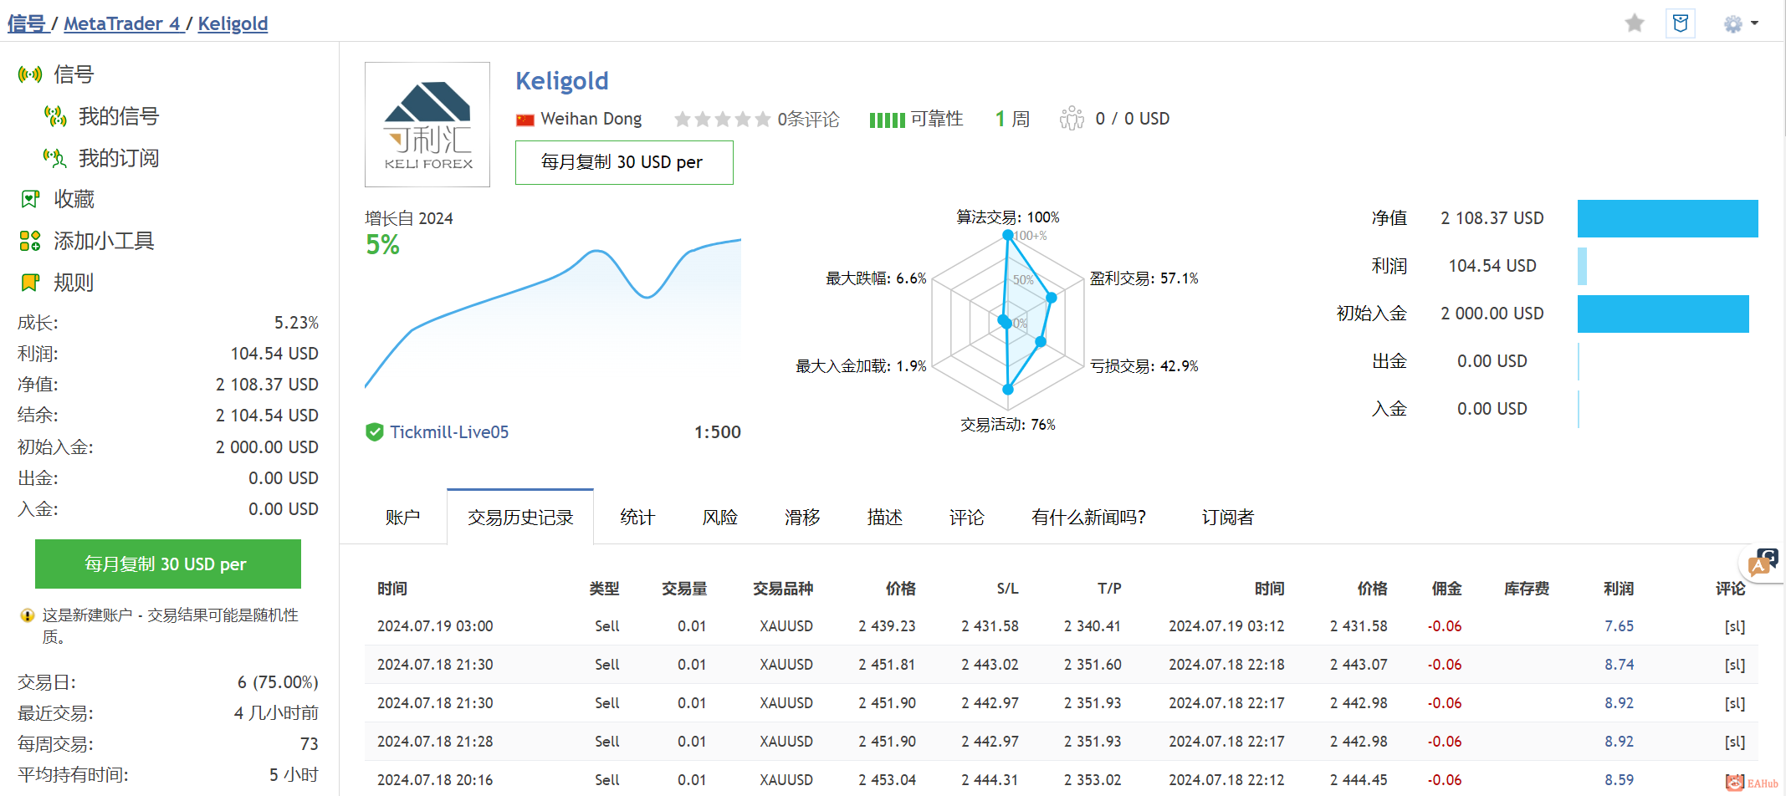
Task: Click profit value 8.74 in trade history
Action: (1620, 665)
